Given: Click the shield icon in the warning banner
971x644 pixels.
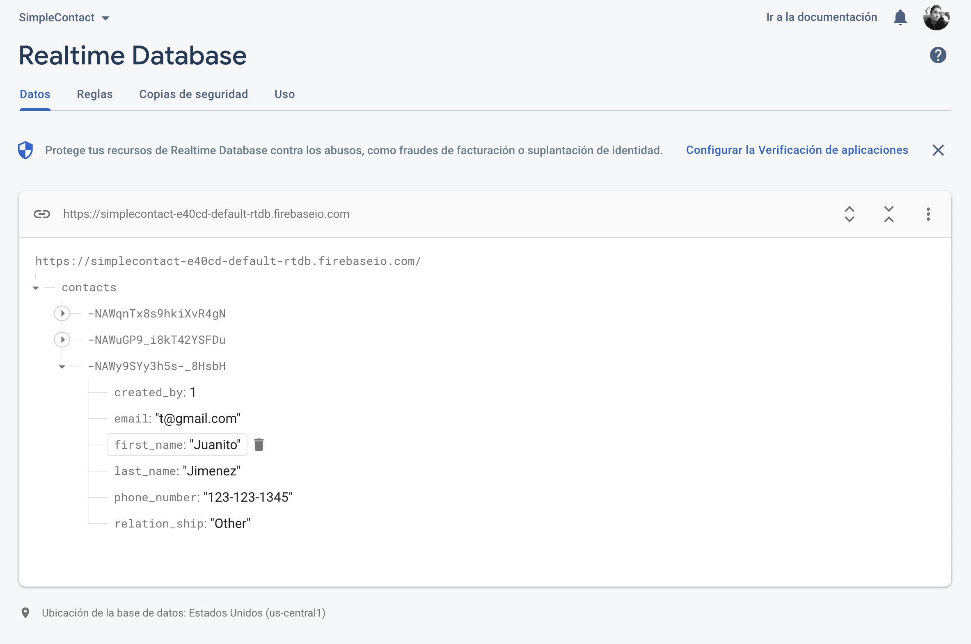Looking at the screenshot, I should pyautogui.click(x=25, y=150).
